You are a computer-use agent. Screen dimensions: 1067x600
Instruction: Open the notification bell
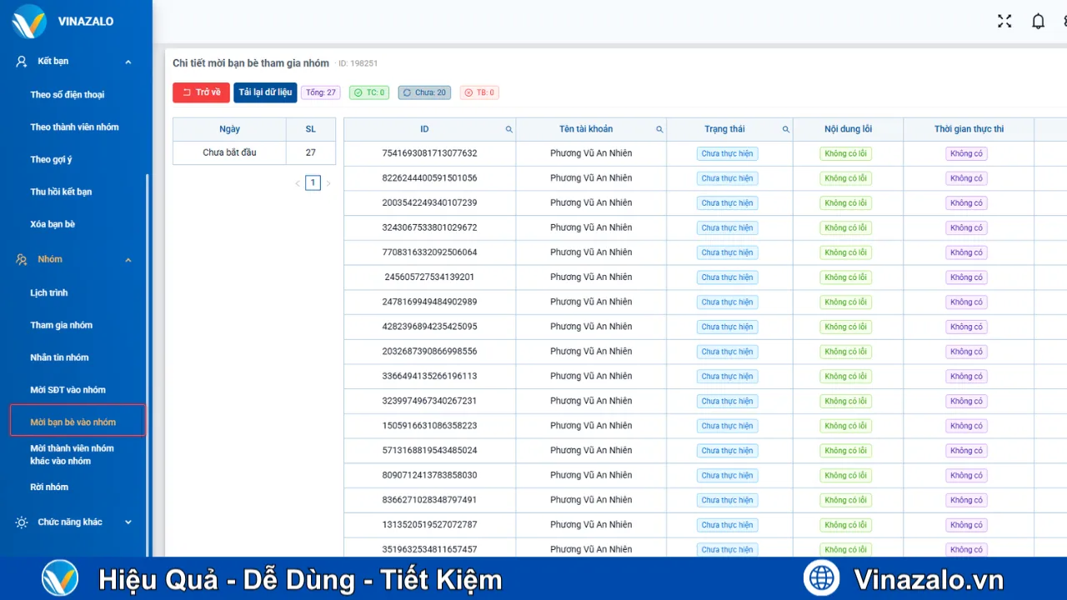pos(1038,22)
